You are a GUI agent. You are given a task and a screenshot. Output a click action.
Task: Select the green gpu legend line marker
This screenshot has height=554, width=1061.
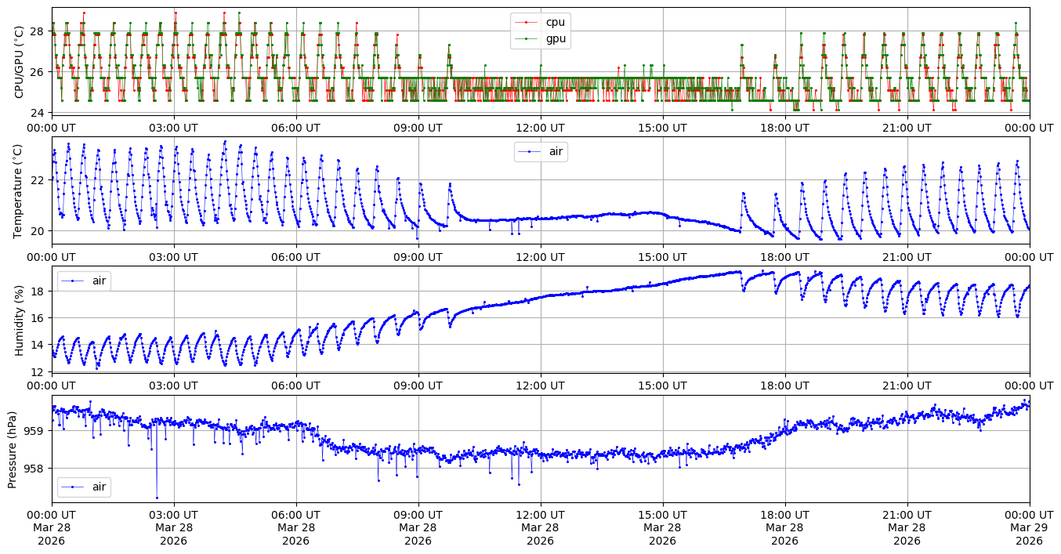527,39
